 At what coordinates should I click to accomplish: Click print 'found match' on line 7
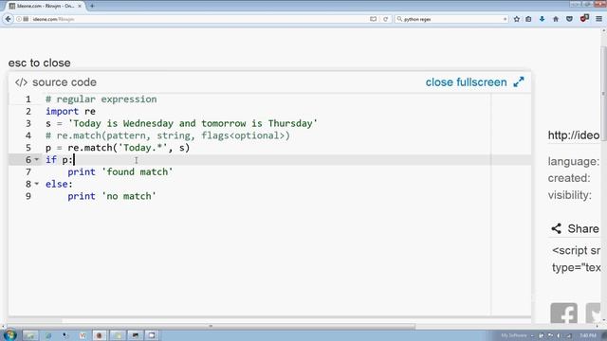pyautogui.click(x=120, y=172)
